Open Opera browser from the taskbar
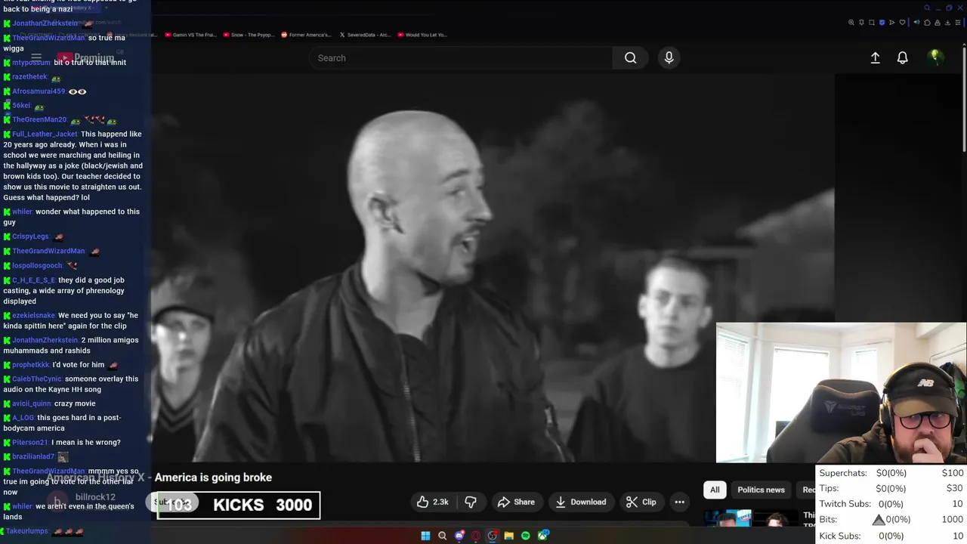Screen dimensions: 967x544 click(x=476, y=536)
